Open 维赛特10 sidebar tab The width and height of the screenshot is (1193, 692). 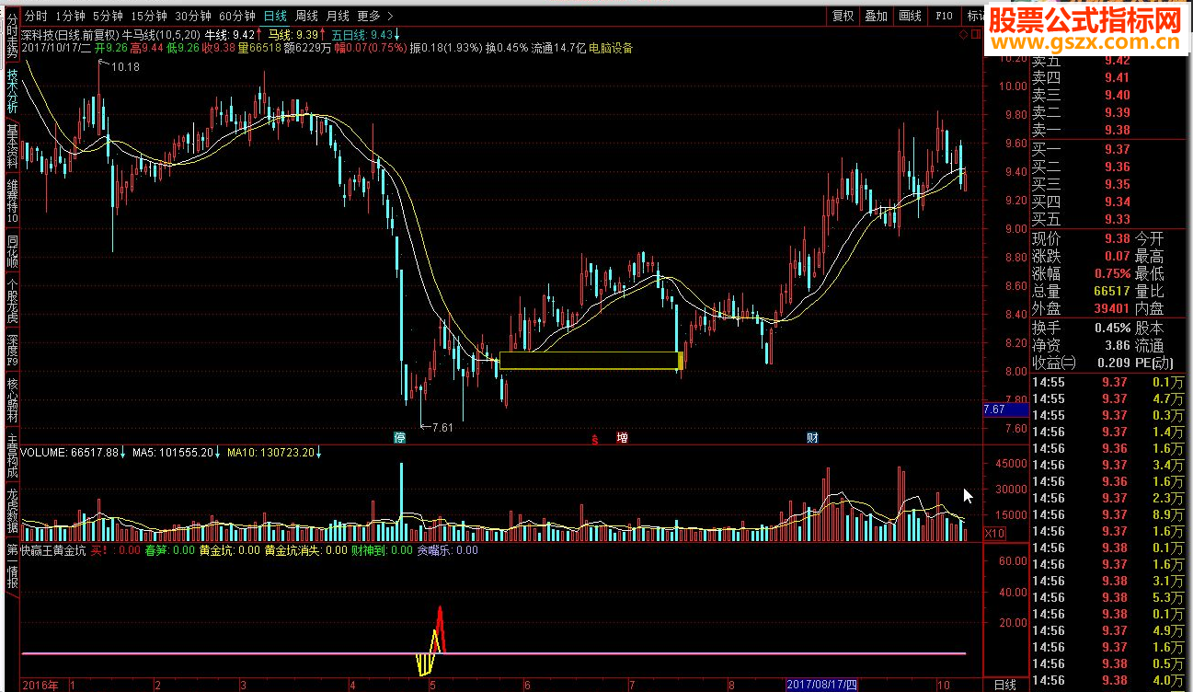point(12,201)
